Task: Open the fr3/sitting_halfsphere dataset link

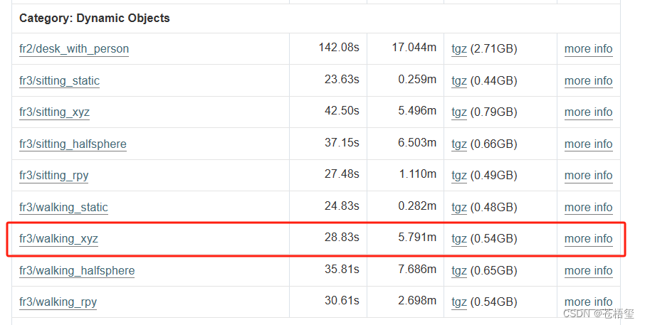Action: pyautogui.click(x=73, y=144)
